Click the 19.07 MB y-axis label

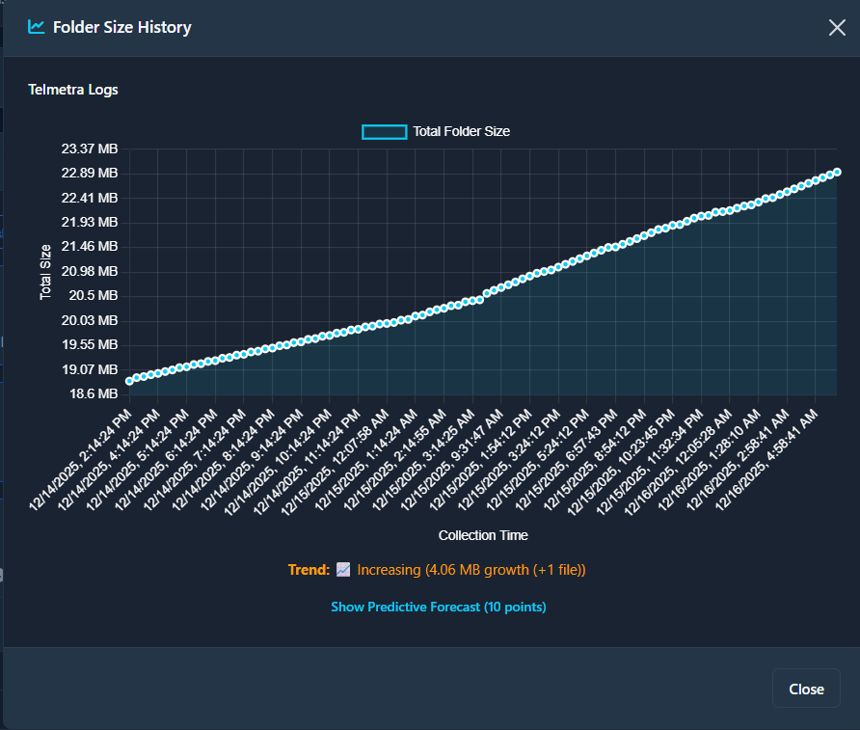point(90,369)
